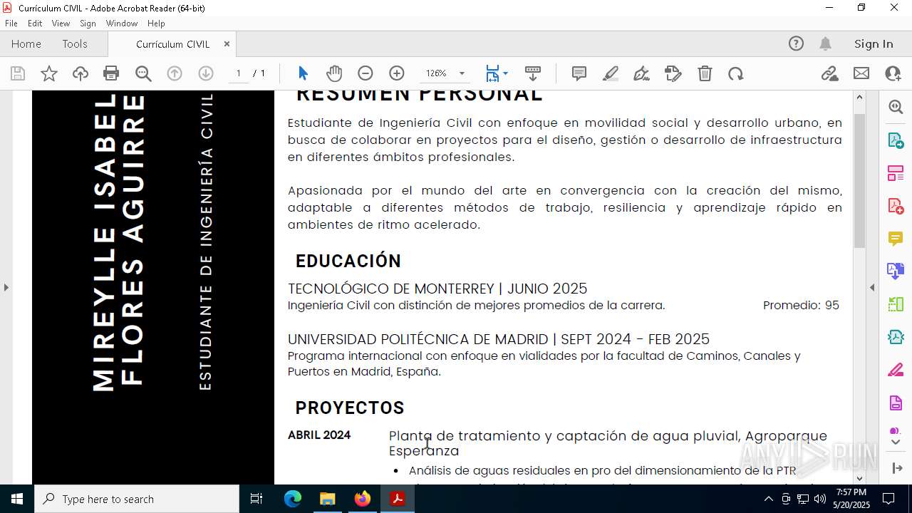The image size is (912, 513).
Task: Open the request signatures tool icon
Action: click(673, 73)
